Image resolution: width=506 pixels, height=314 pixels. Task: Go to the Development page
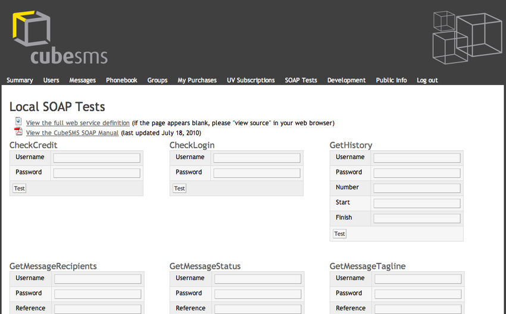(346, 80)
